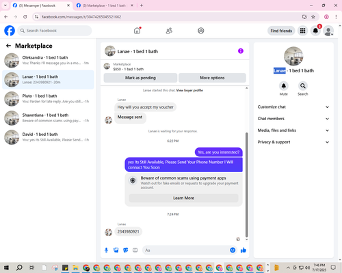Click the listing thumbnail in Marketplace header
342x273 pixels.
[x=107, y=66]
